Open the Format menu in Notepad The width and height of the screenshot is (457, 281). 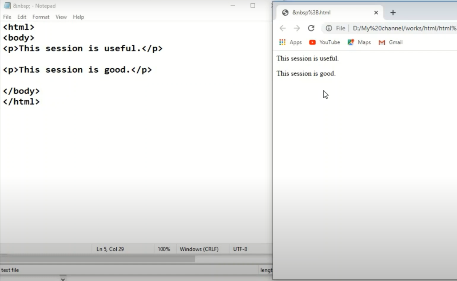(x=41, y=17)
